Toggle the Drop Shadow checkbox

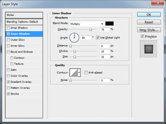point(8,28)
